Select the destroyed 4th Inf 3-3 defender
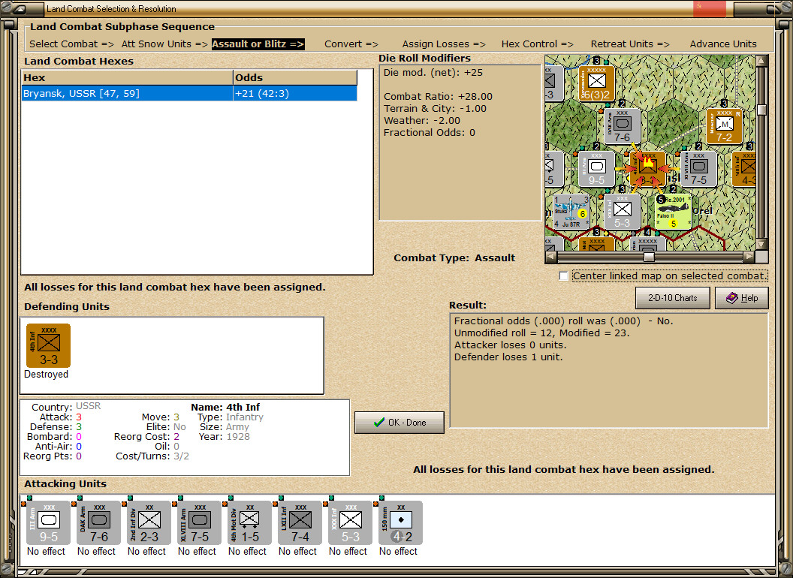Viewport: 793px width, 578px height. (49, 346)
